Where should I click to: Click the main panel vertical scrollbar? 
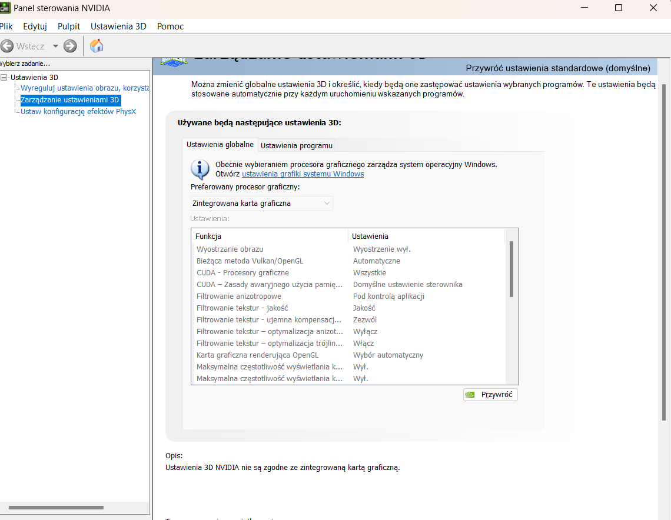point(664,252)
